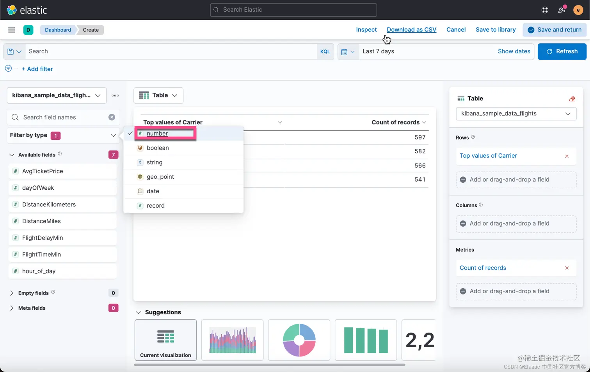Click the green D space badge
Screen dimensions: 590x372
tap(28, 30)
